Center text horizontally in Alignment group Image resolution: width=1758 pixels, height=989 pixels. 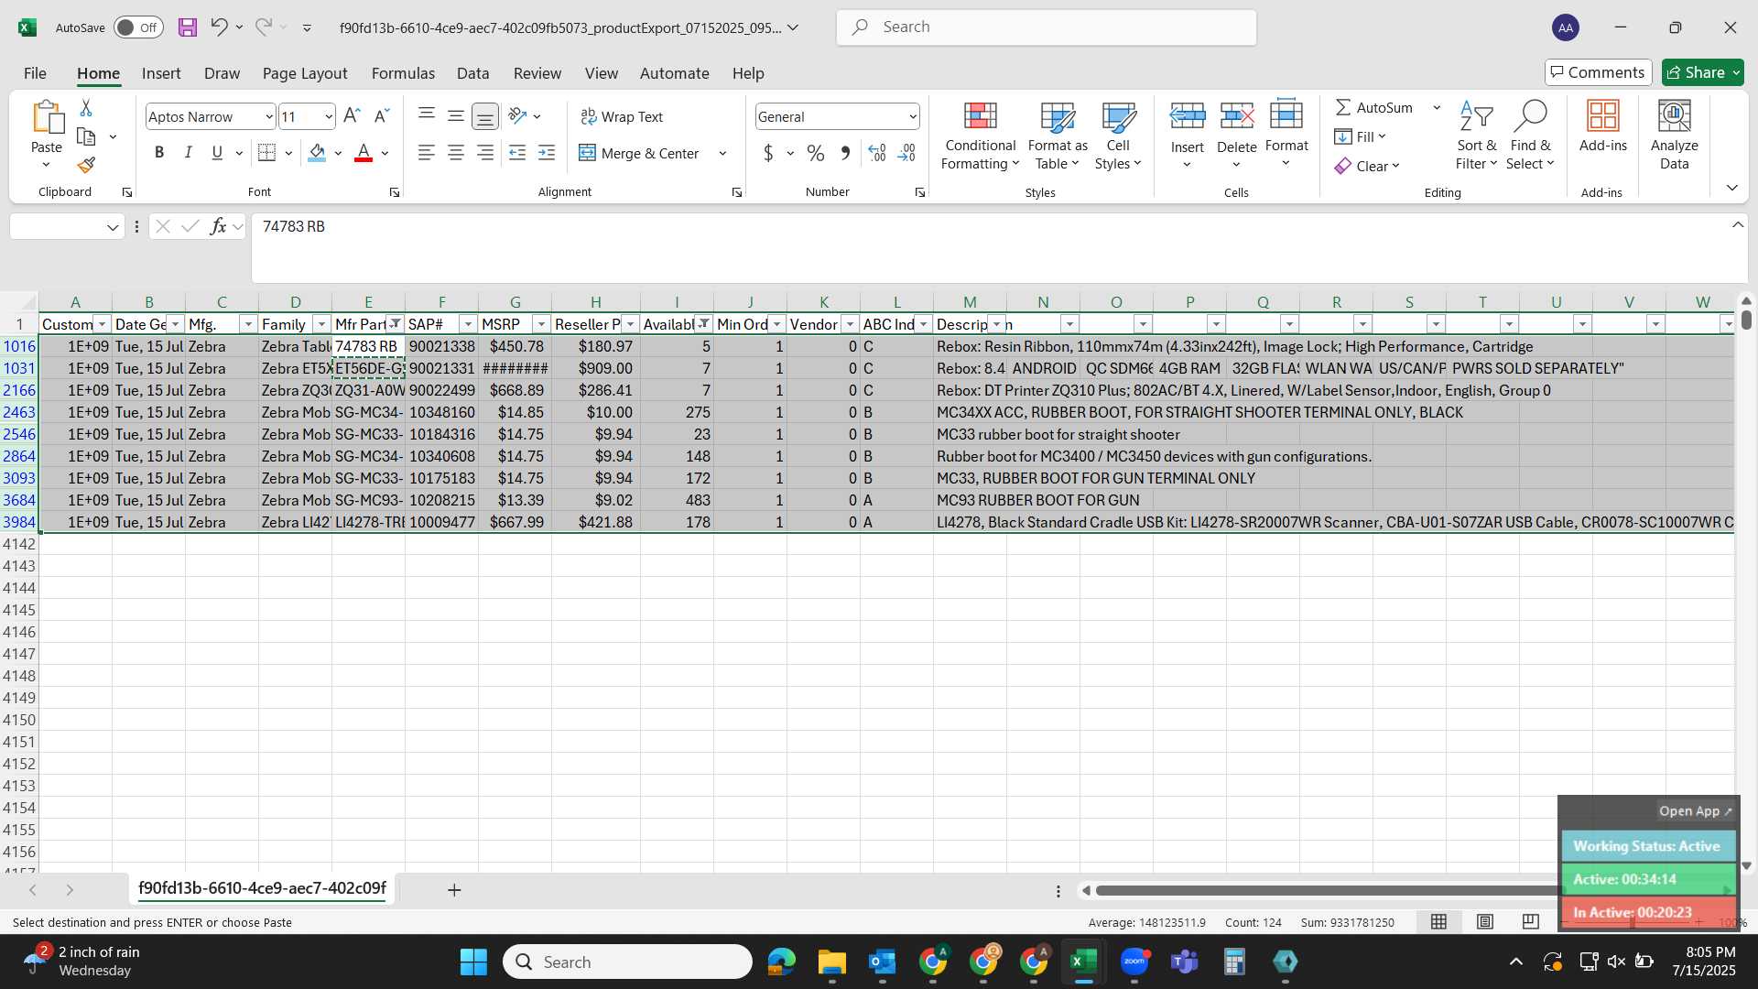coord(456,153)
